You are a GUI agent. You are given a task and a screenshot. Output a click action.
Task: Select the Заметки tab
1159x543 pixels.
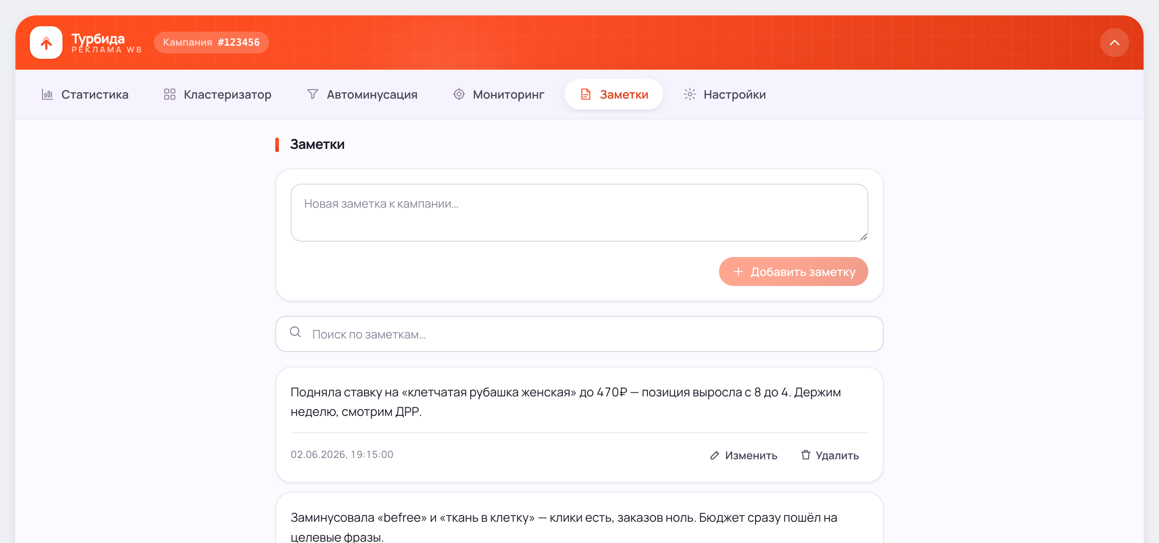(614, 94)
